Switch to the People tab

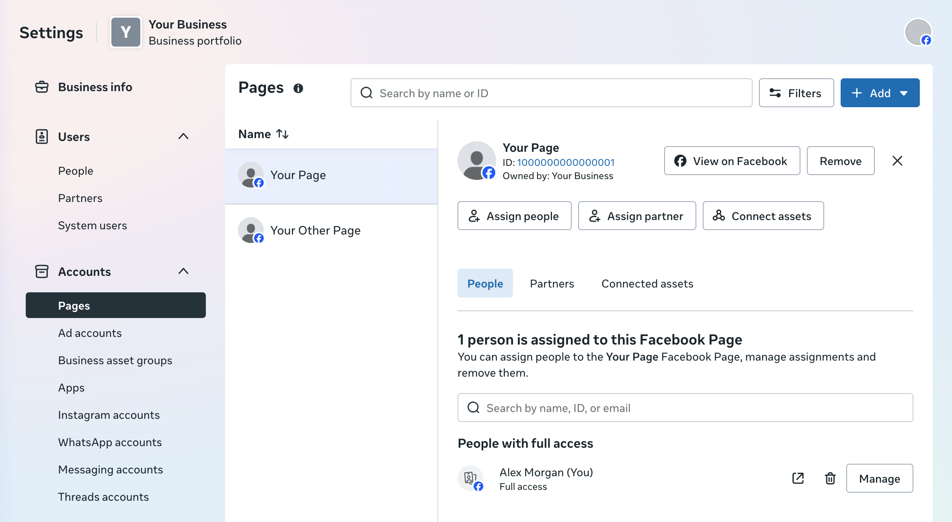[x=485, y=283]
